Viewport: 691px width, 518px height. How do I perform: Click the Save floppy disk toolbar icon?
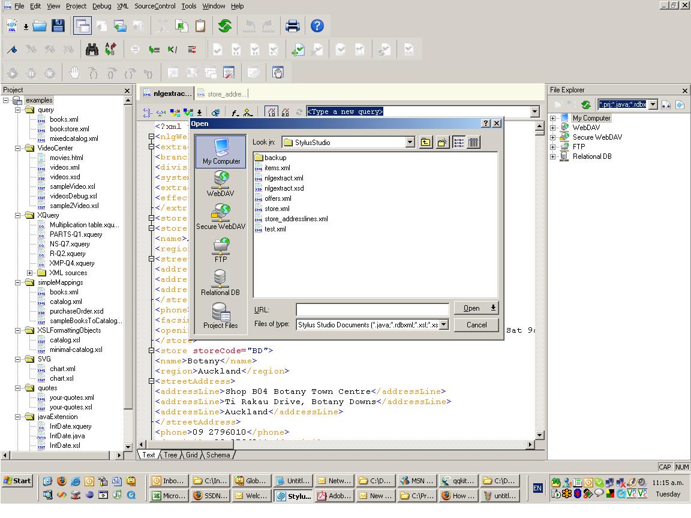click(58, 26)
